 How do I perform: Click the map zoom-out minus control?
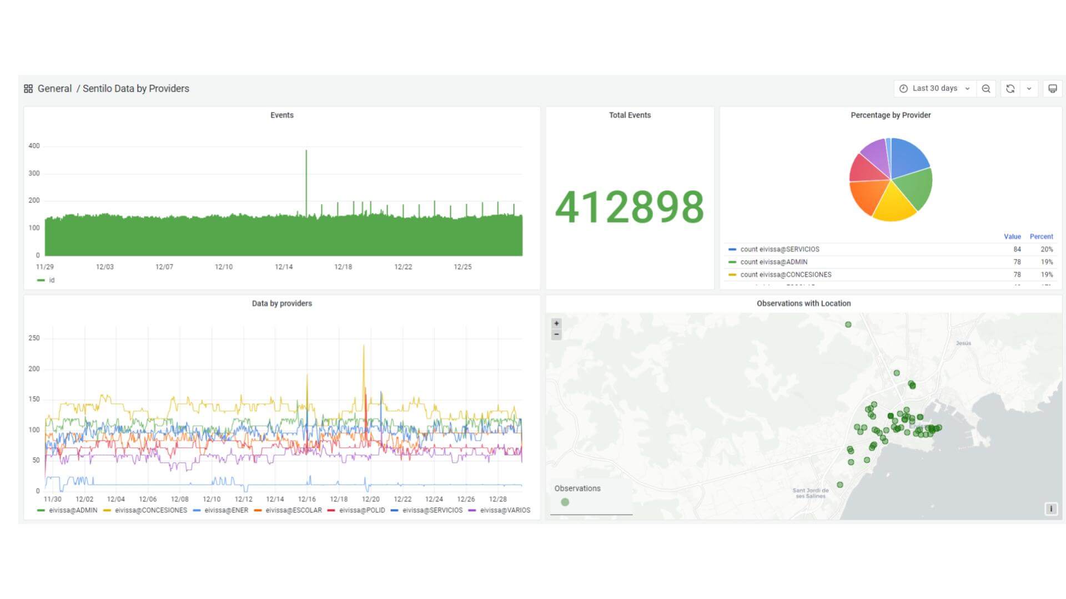point(556,334)
